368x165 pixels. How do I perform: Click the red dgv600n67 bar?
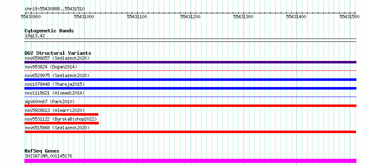click(190, 106)
